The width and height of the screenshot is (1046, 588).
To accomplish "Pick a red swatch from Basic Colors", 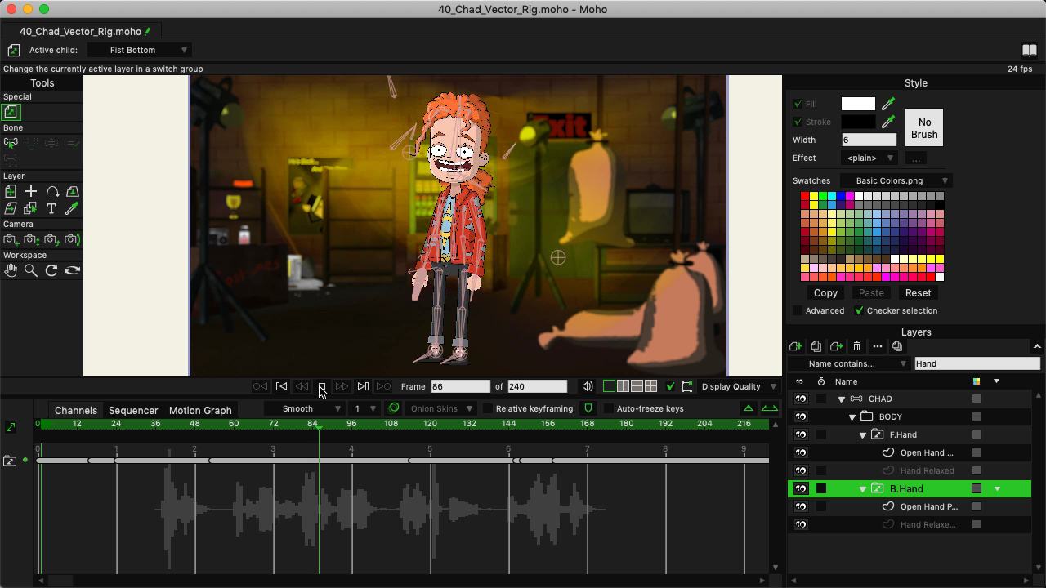I will [x=804, y=197].
